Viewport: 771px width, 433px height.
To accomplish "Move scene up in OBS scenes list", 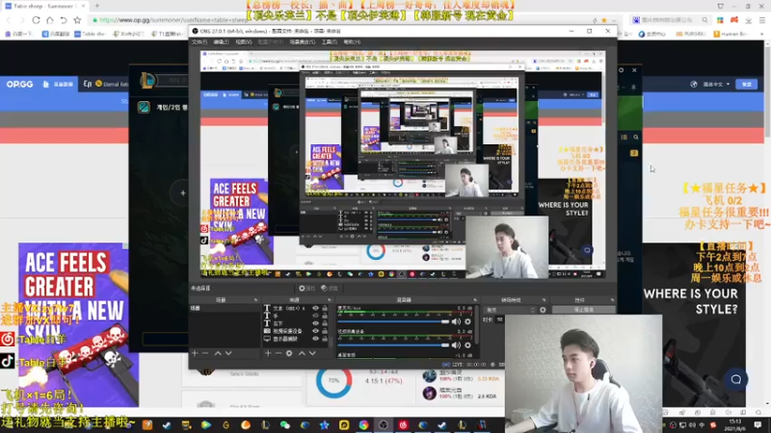I will coord(218,353).
